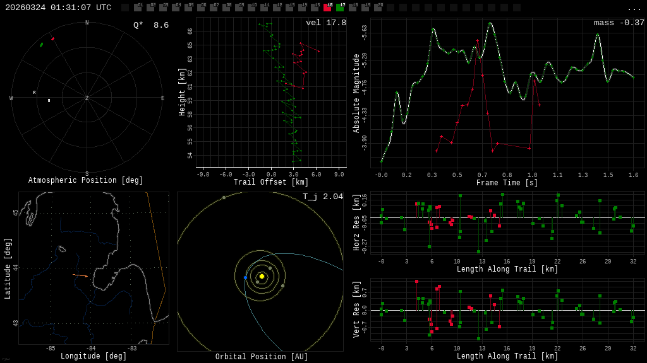The image size is (647, 363).
Task: Select station indicator 19
Action: point(366,7)
